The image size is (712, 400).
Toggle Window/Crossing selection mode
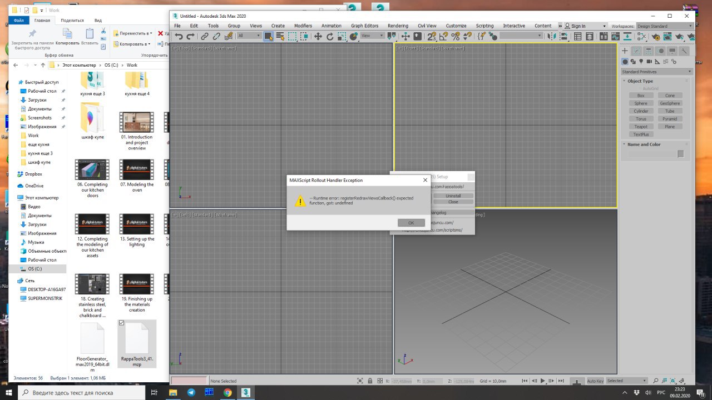pyautogui.click(x=305, y=36)
